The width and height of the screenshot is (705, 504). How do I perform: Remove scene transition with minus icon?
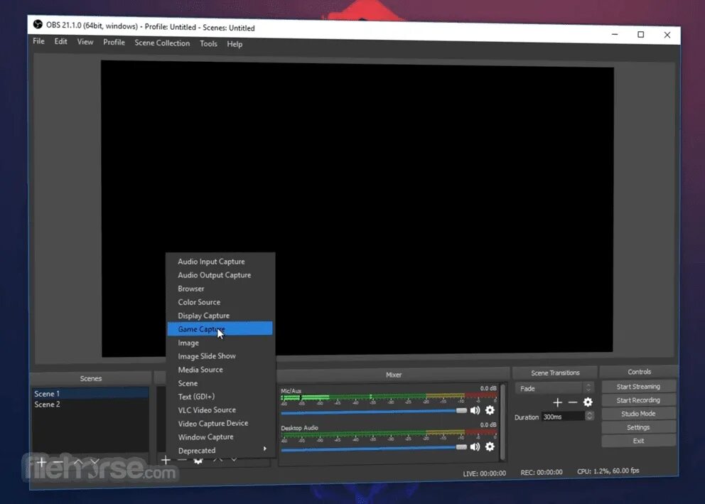[573, 402]
